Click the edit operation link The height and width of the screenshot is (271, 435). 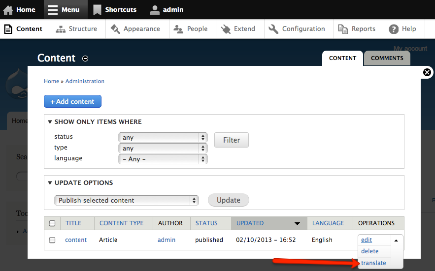[367, 240]
